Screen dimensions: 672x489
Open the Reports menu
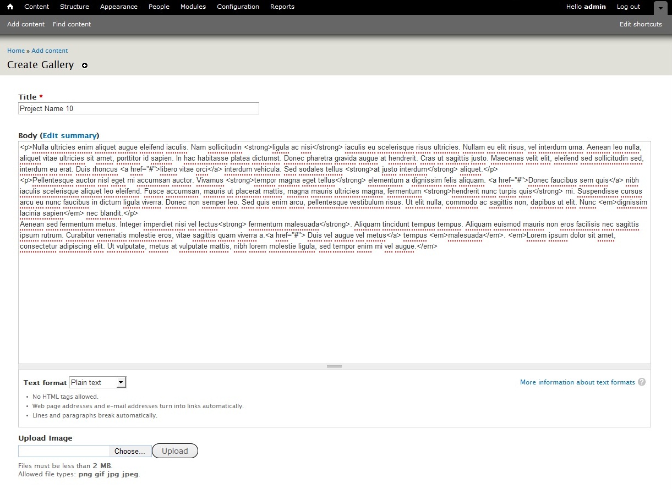[x=282, y=7]
